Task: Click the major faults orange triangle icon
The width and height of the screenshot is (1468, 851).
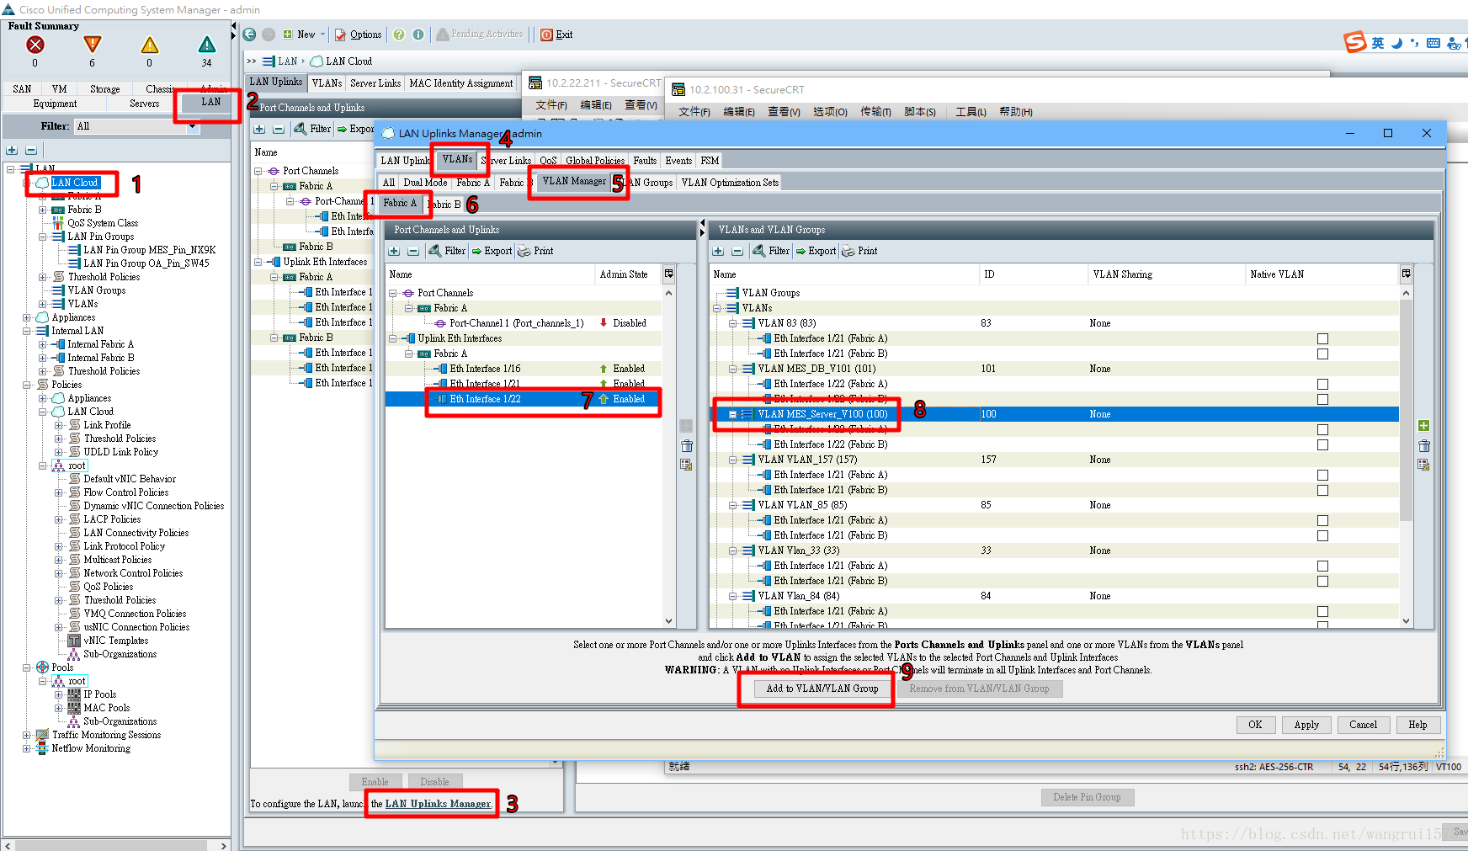Action: click(93, 45)
